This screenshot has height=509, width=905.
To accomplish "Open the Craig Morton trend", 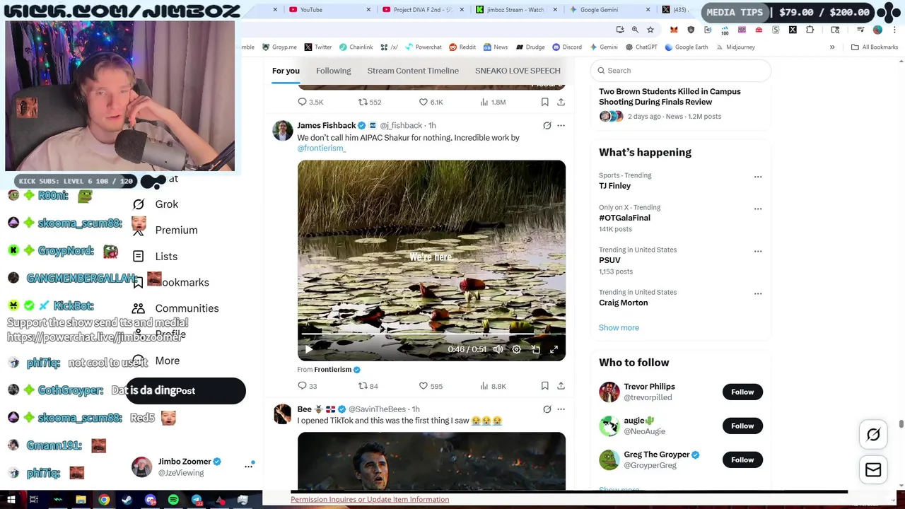I will point(623,303).
